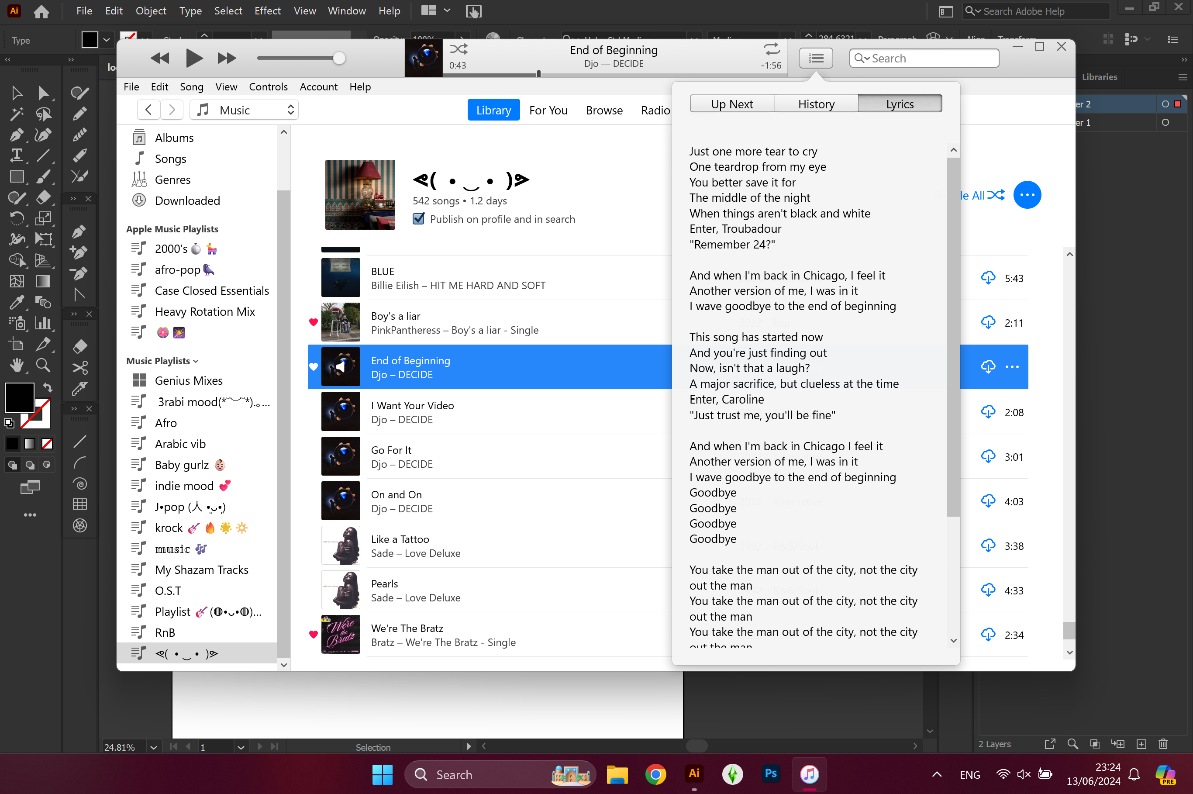Go to the For You section

point(548,110)
